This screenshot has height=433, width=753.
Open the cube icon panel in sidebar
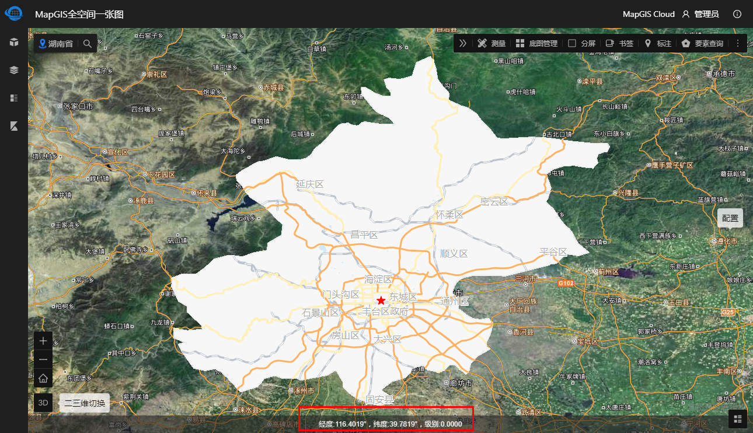pyautogui.click(x=14, y=42)
